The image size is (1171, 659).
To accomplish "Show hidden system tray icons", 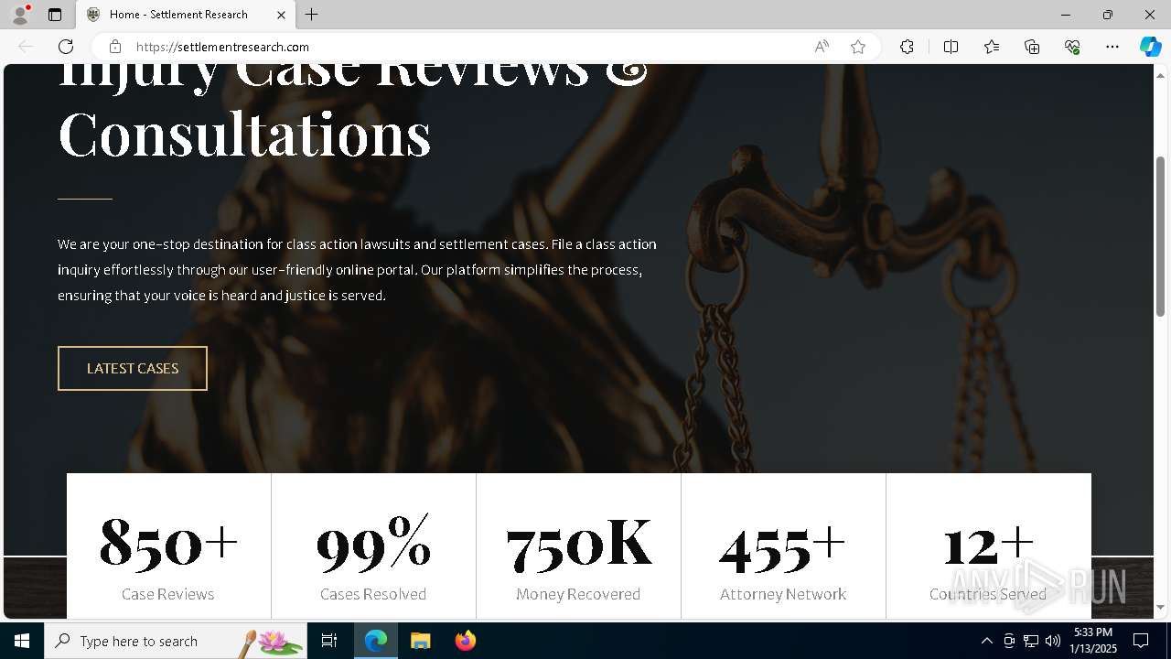I will (986, 641).
